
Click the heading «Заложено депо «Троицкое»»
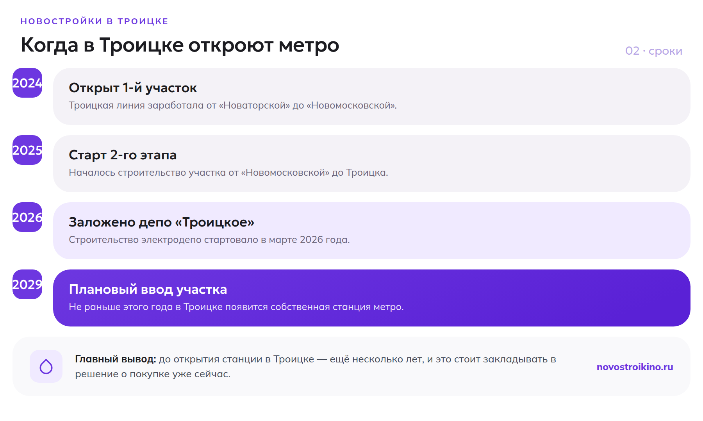(161, 222)
